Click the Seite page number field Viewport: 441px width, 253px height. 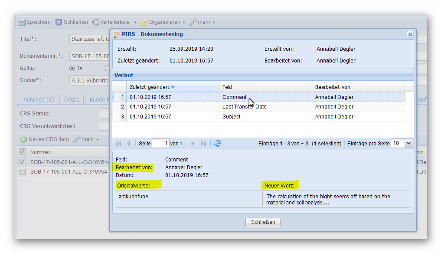[160, 143]
